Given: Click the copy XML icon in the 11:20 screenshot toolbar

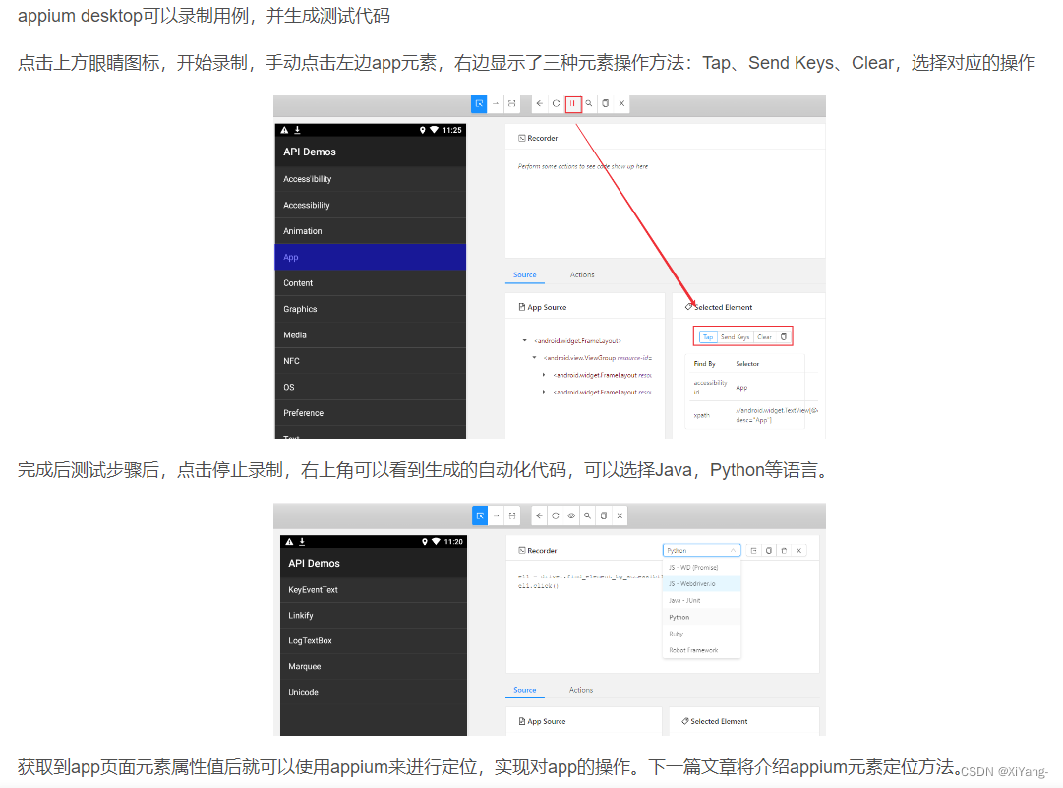Looking at the screenshot, I should point(604,516).
